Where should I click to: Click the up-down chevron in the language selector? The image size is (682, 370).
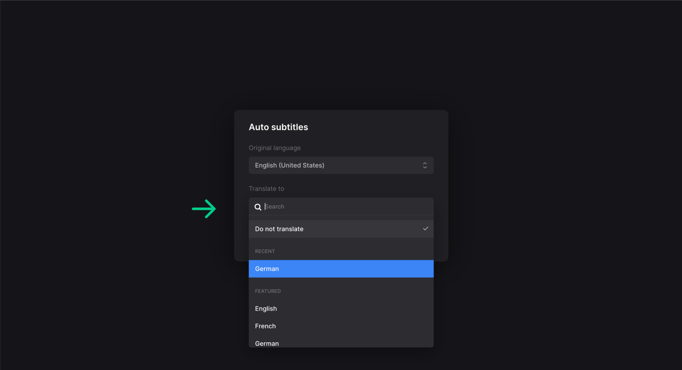click(425, 165)
